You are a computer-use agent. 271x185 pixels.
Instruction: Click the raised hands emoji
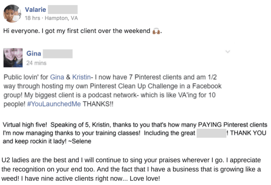(x=156, y=32)
